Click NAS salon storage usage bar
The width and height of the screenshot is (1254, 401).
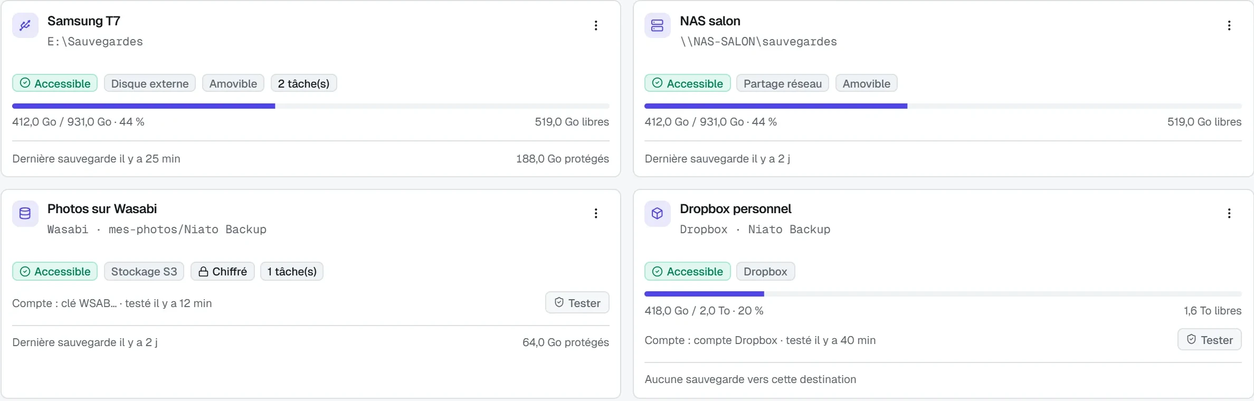[943, 106]
